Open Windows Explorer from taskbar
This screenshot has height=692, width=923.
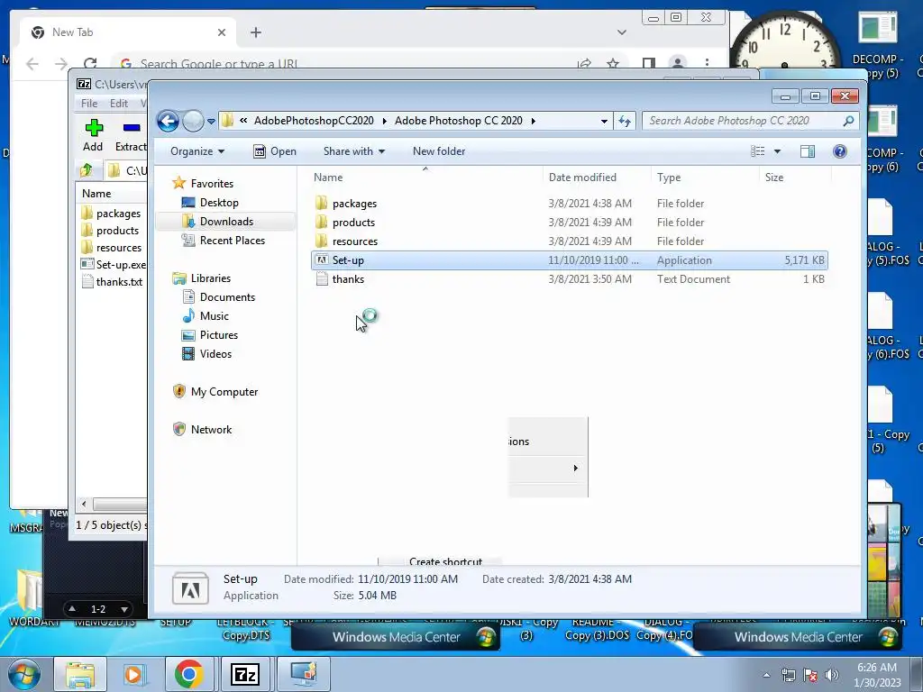(x=80, y=674)
